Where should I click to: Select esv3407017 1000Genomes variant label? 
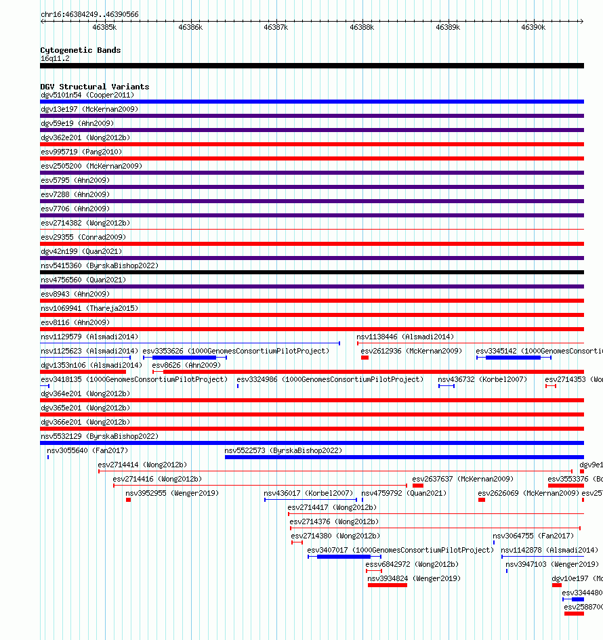(400, 550)
